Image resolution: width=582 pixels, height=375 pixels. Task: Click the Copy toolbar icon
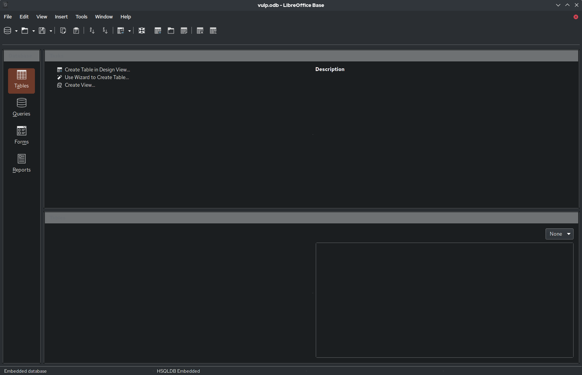coord(63,31)
